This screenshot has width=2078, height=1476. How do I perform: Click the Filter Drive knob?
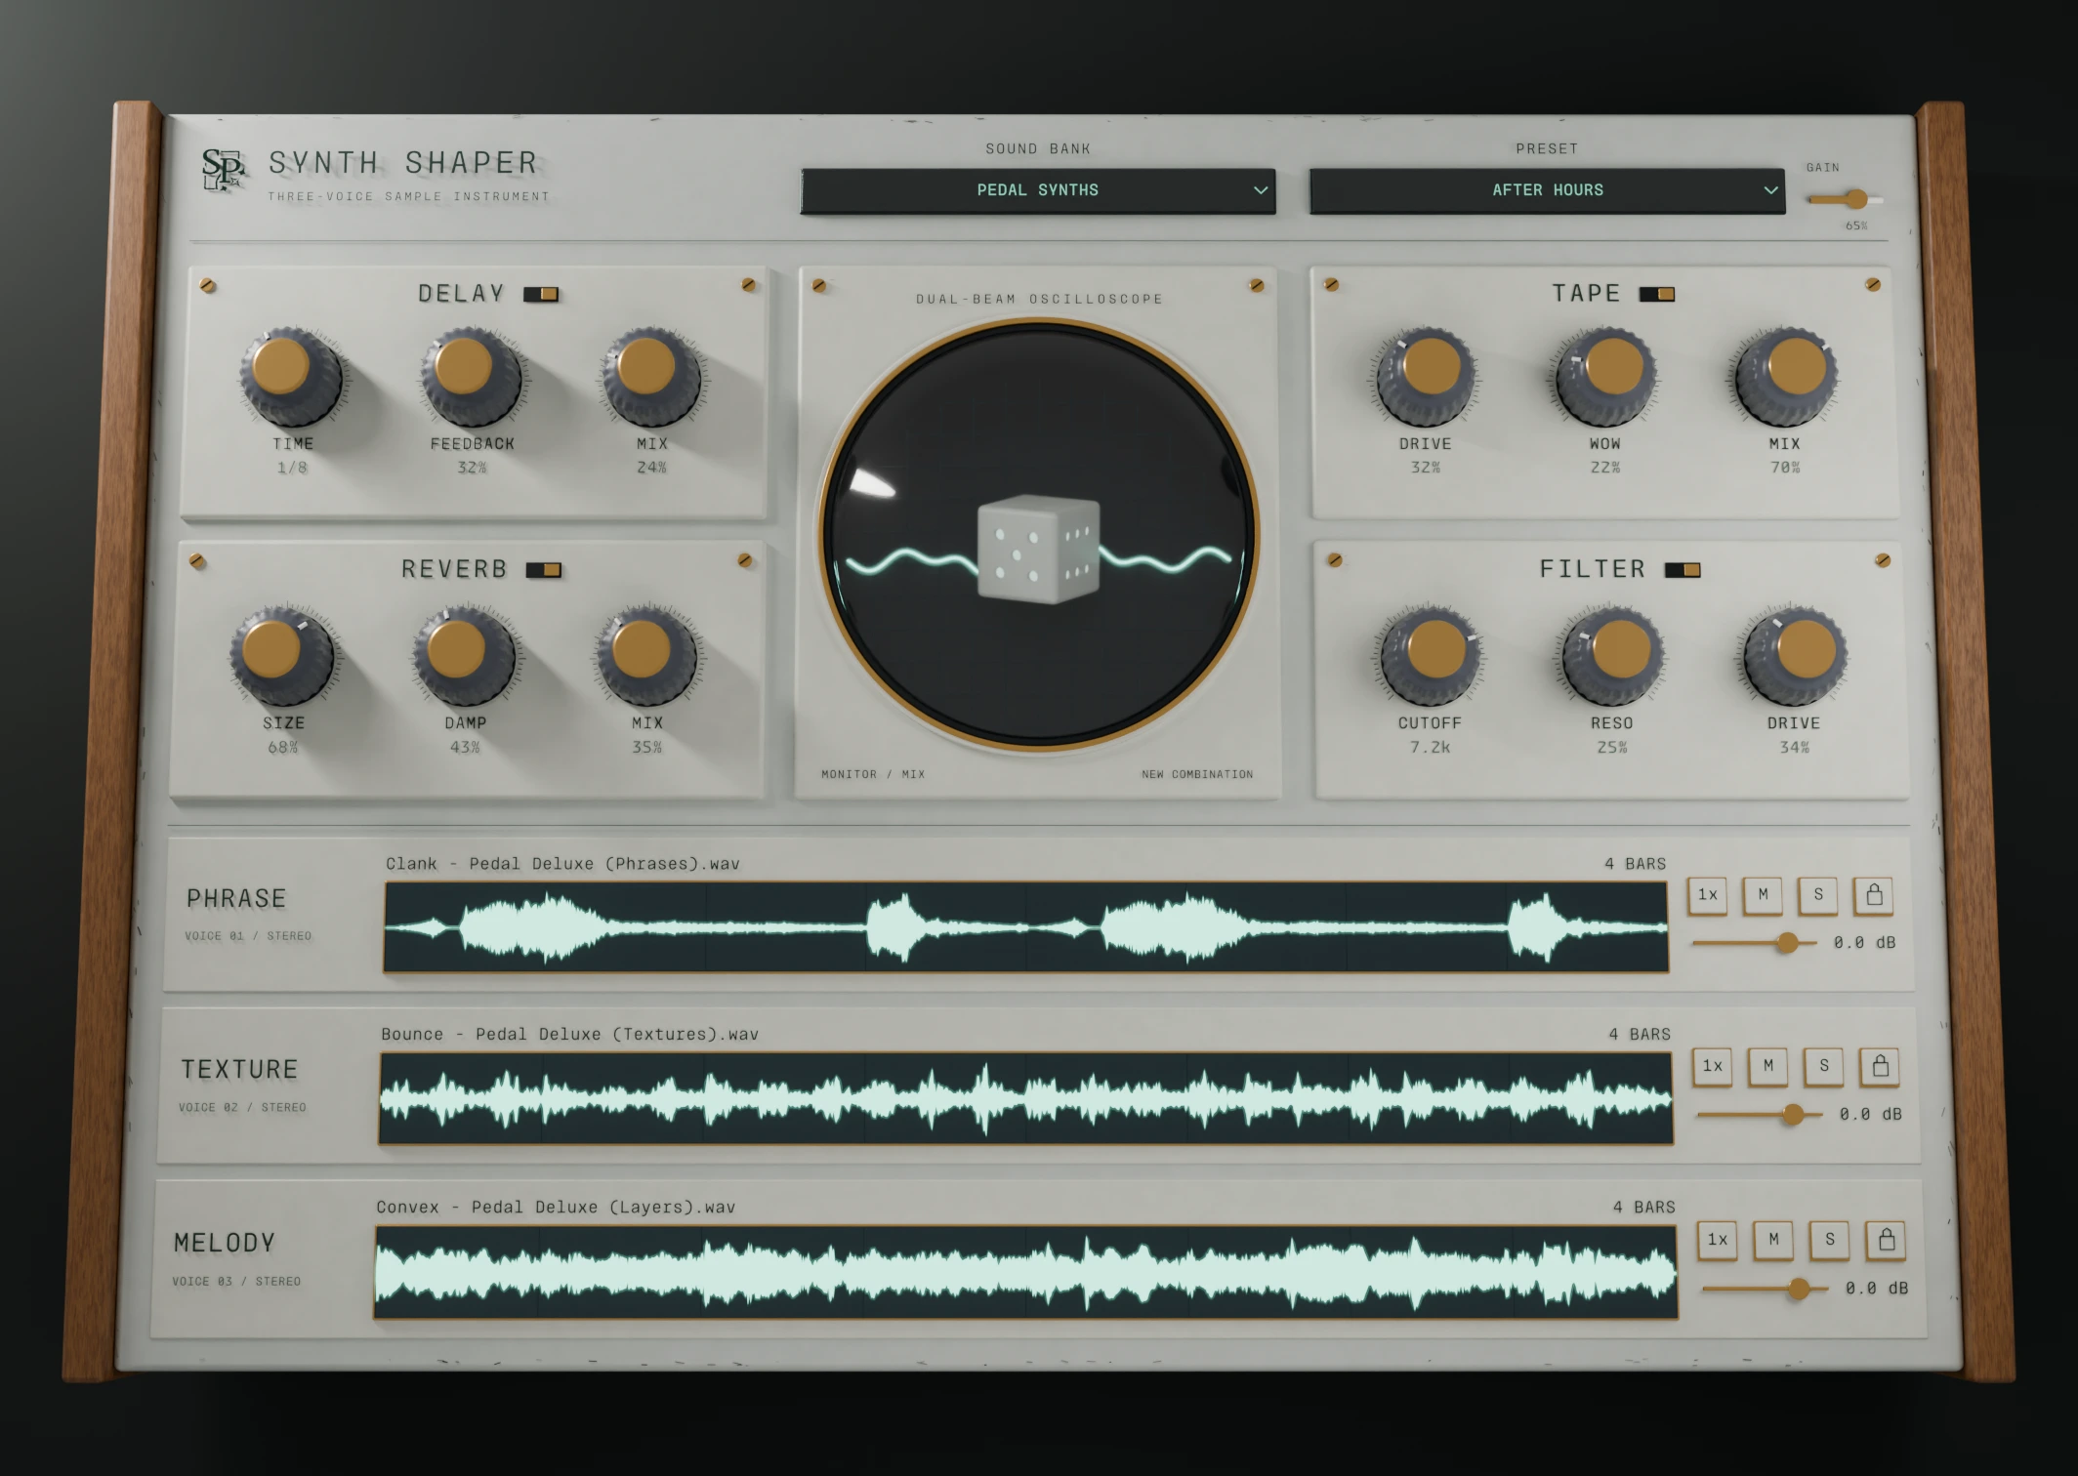coord(1794,655)
